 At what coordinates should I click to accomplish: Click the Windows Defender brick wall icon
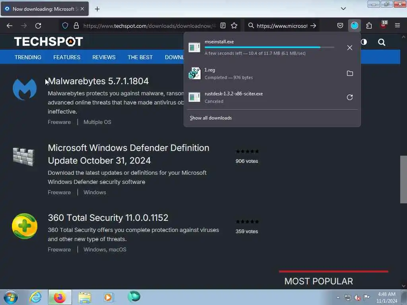[x=23, y=156]
